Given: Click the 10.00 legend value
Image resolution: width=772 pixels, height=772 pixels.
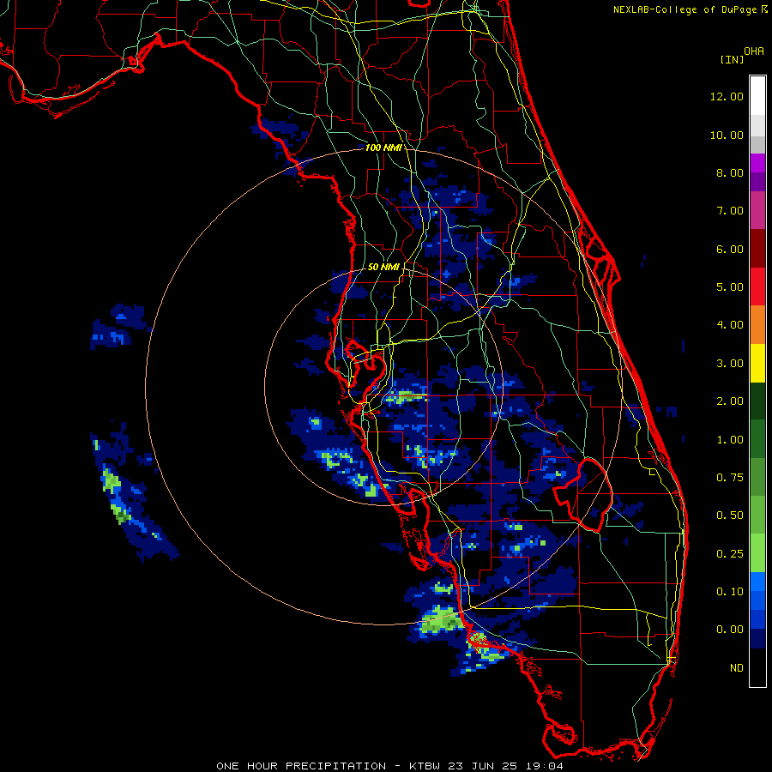Looking at the screenshot, I should pyautogui.click(x=727, y=135).
